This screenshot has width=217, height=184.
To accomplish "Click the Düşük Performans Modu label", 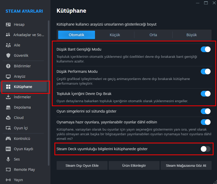I will 77,71.
